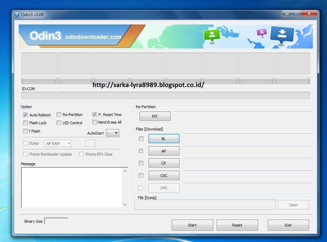Enable the Re-Partition option checkbox
The height and width of the screenshot is (242, 327).
coord(59,115)
